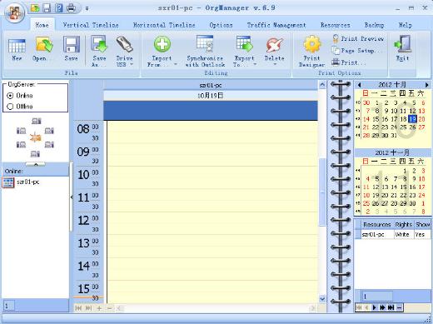Image resolution: width=433 pixels, height=324 pixels.
Task: Click the Print... button
Action: click(x=349, y=62)
